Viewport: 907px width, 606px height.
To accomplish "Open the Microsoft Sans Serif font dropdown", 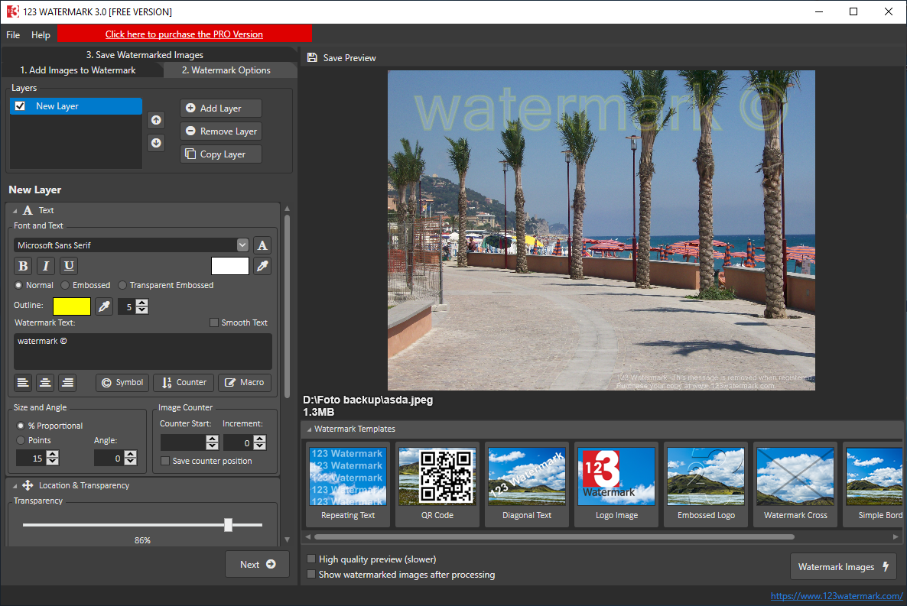I will (x=242, y=245).
